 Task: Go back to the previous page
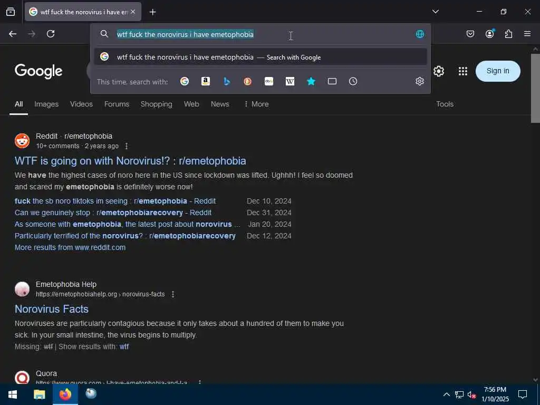13,34
